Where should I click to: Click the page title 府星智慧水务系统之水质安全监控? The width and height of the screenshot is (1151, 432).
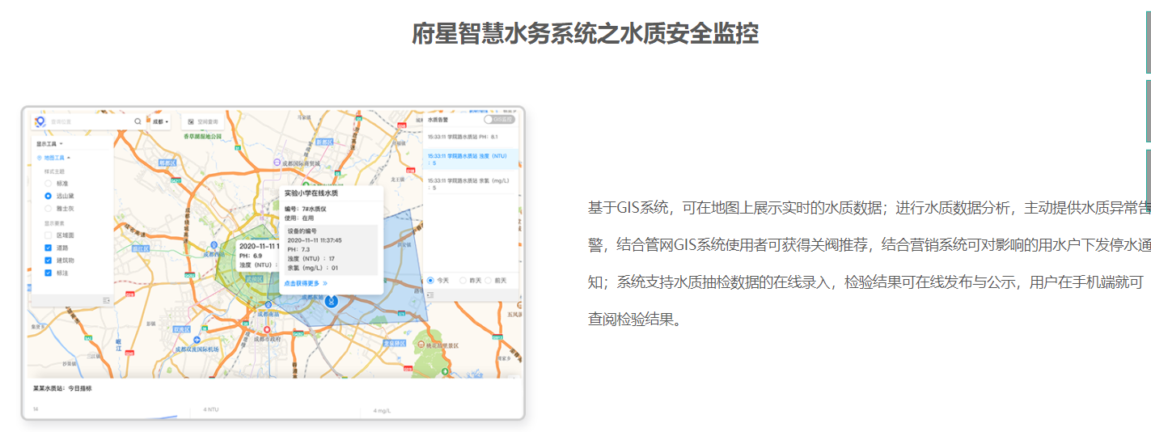[x=585, y=34]
